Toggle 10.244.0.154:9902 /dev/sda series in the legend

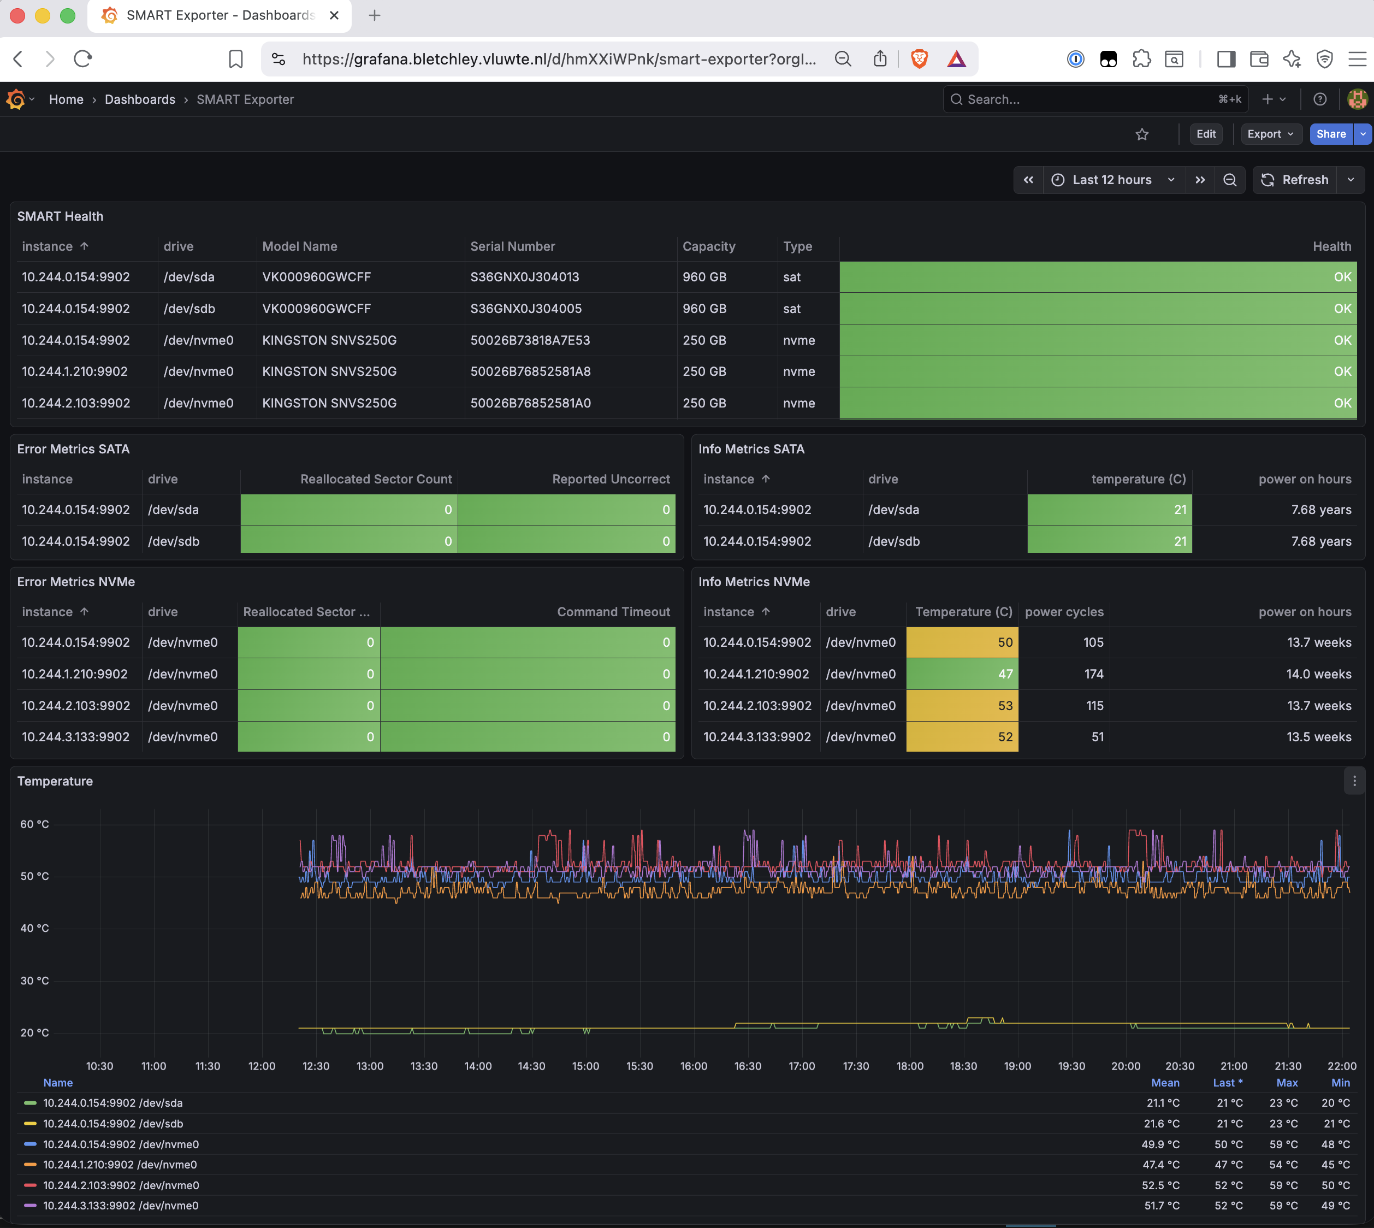coord(112,1103)
